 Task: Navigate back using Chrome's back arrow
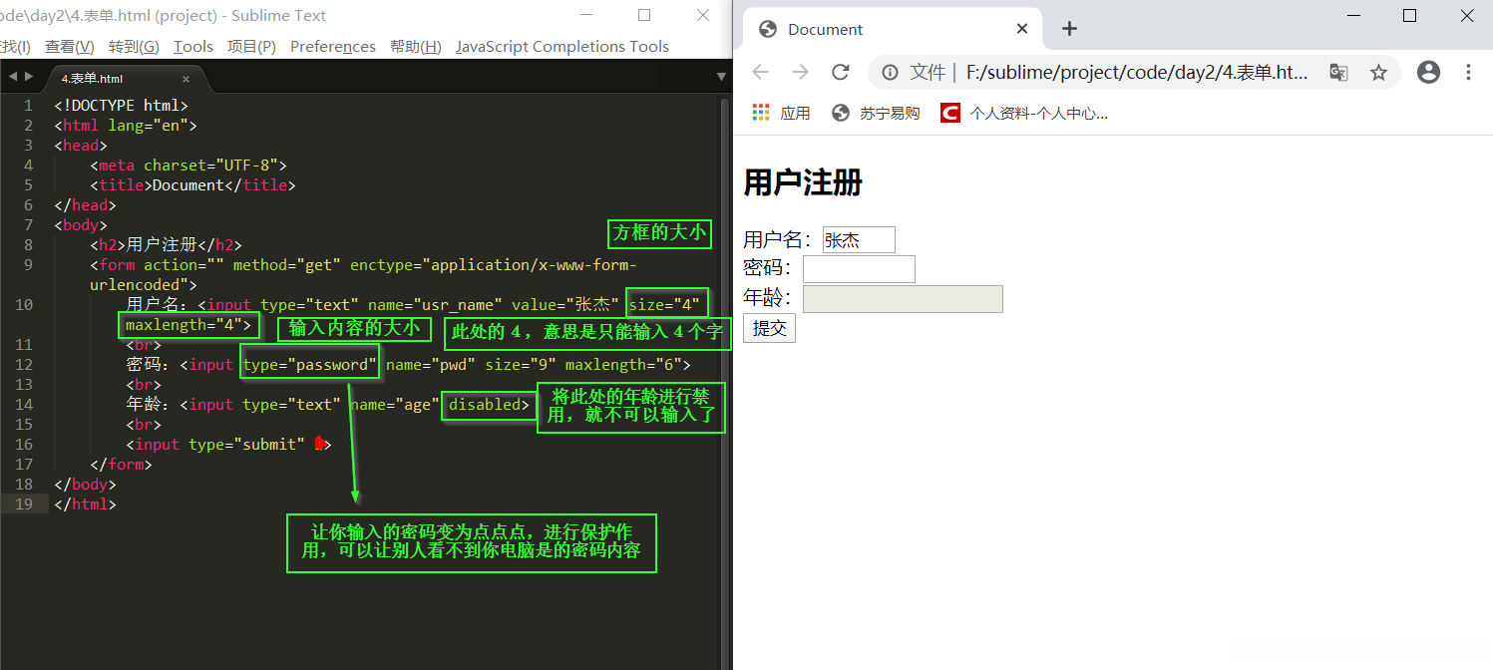point(760,73)
